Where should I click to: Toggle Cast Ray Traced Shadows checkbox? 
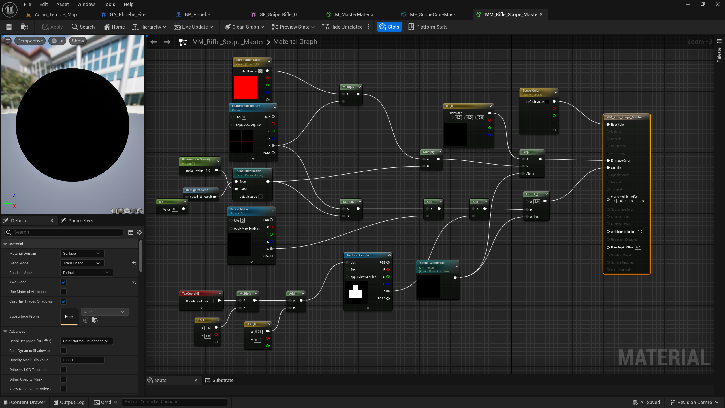pyautogui.click(x=63, y=301)
